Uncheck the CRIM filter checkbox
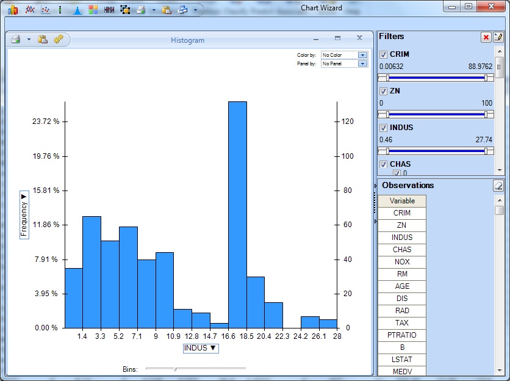Image resolution: width=510 pixels, height=381 pixels. pyautogui.click(x=384, y=55)
